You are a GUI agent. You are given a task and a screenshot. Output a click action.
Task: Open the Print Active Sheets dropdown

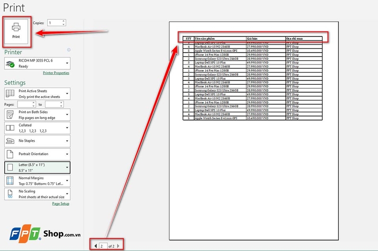(x=37, y=94)
